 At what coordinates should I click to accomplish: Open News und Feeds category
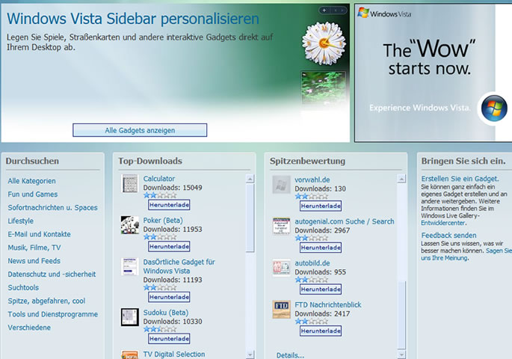pos(34,261)
